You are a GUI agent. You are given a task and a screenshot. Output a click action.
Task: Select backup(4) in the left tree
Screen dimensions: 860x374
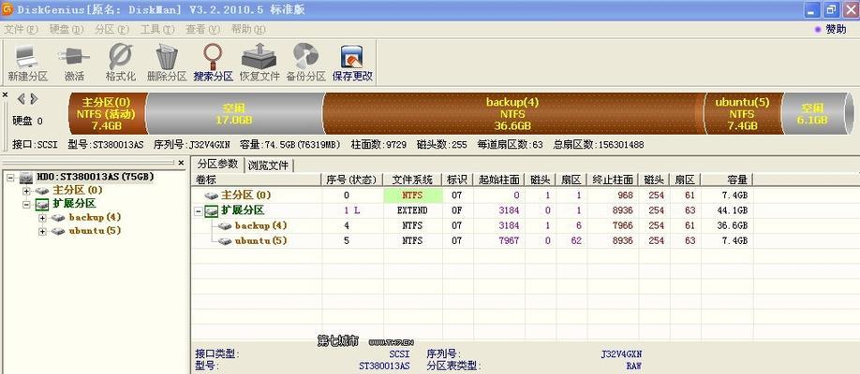pyautogui.click(x=95, y=218)
